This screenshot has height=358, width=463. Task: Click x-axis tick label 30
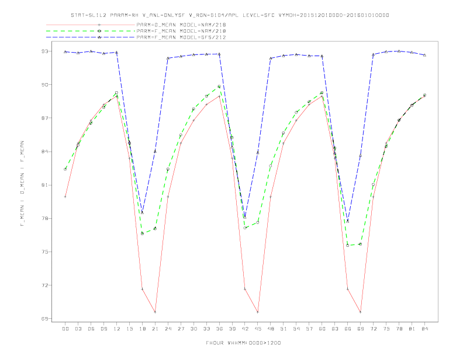click(x=194, y=329)
